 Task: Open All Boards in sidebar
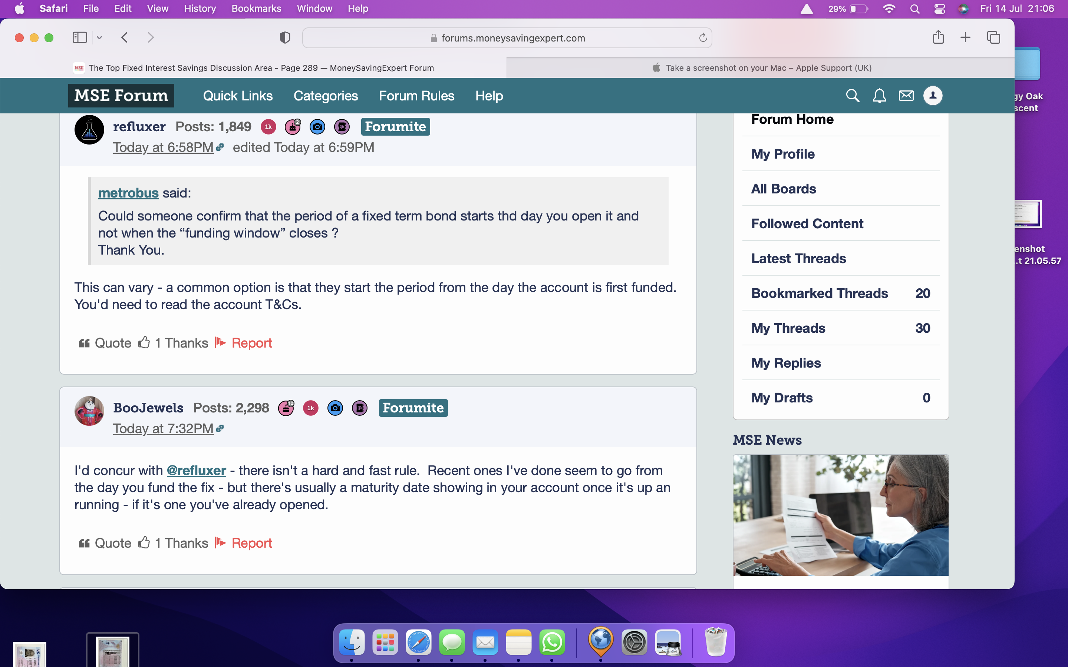(783, 189)
